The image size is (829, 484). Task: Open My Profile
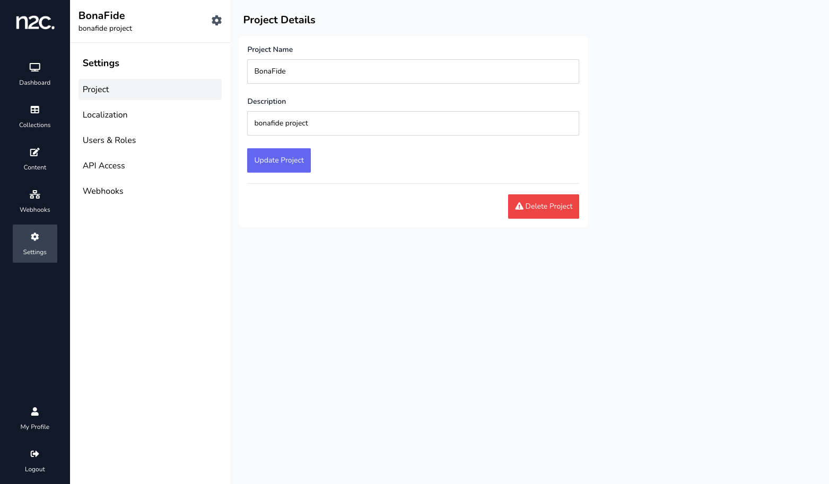point(35,418)
